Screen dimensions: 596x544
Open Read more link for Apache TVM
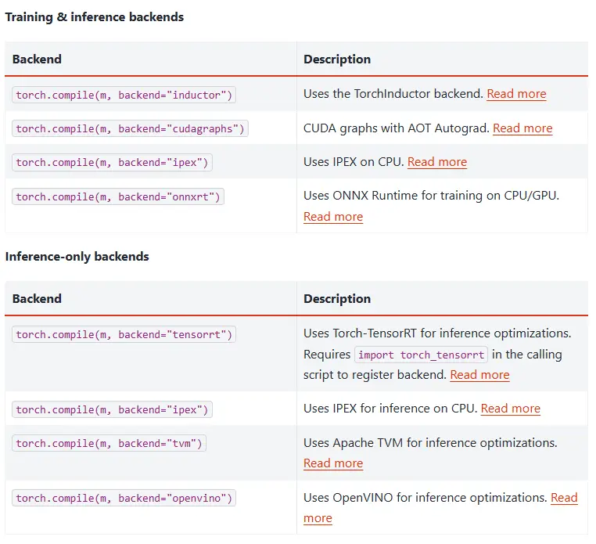click(x=333, y=463)
